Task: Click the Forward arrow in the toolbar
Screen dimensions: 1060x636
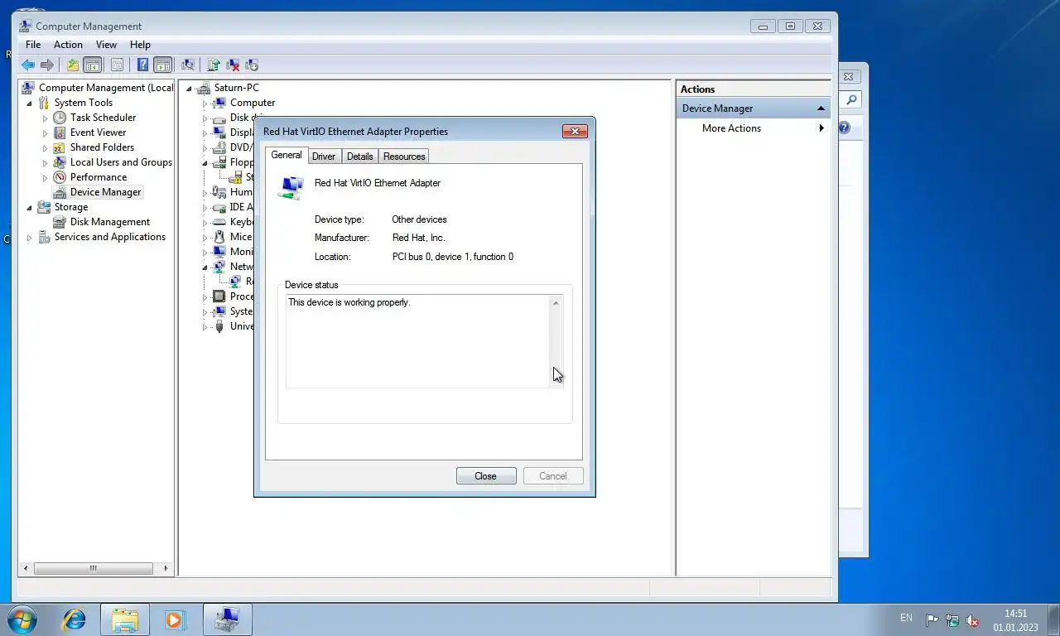Action: pyautogui.click(x=47, y=65)
